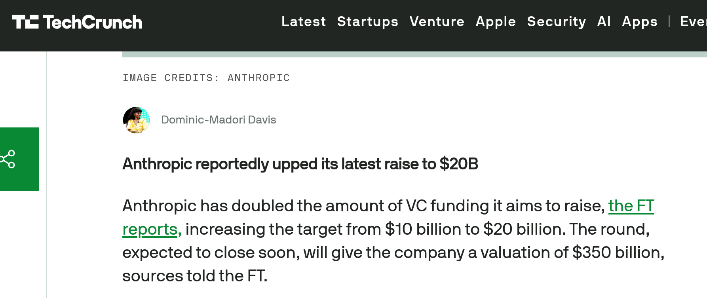This screenshot has height=298, width=707.
Task: Go to the Apps section
Action: [x=639, y=21]
